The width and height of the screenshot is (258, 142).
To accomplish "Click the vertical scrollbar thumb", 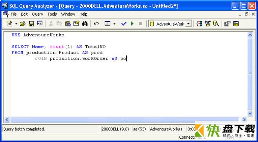I will click(x=250, y=74).
